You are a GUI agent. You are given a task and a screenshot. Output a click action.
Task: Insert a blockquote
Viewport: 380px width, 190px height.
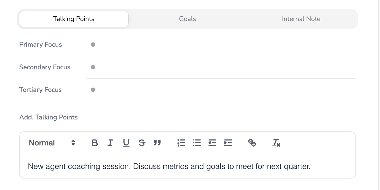pos(157,143)
